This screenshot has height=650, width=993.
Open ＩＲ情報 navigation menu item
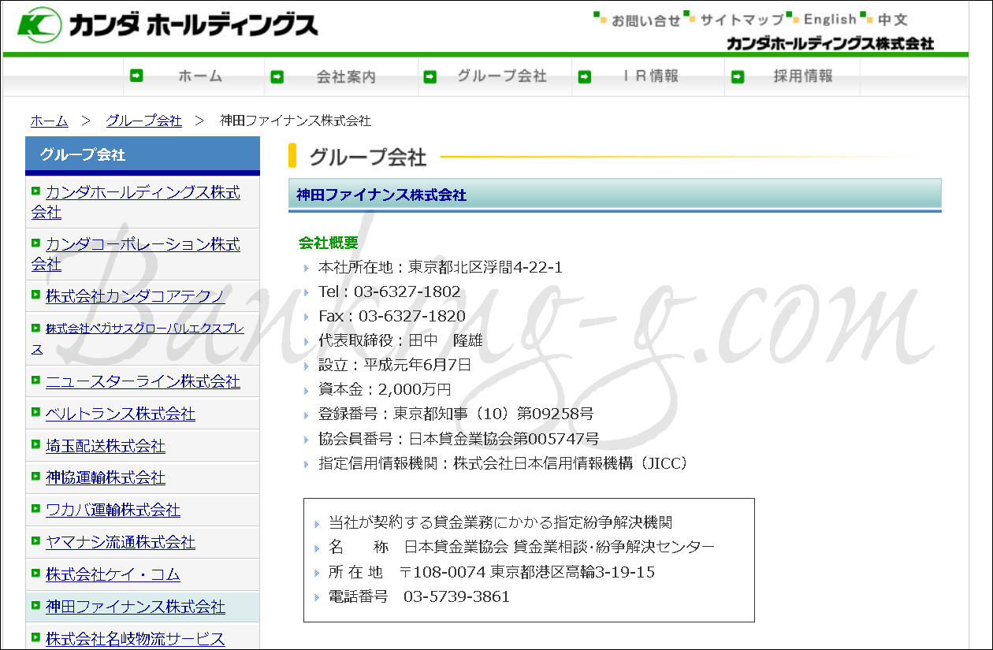650,76
